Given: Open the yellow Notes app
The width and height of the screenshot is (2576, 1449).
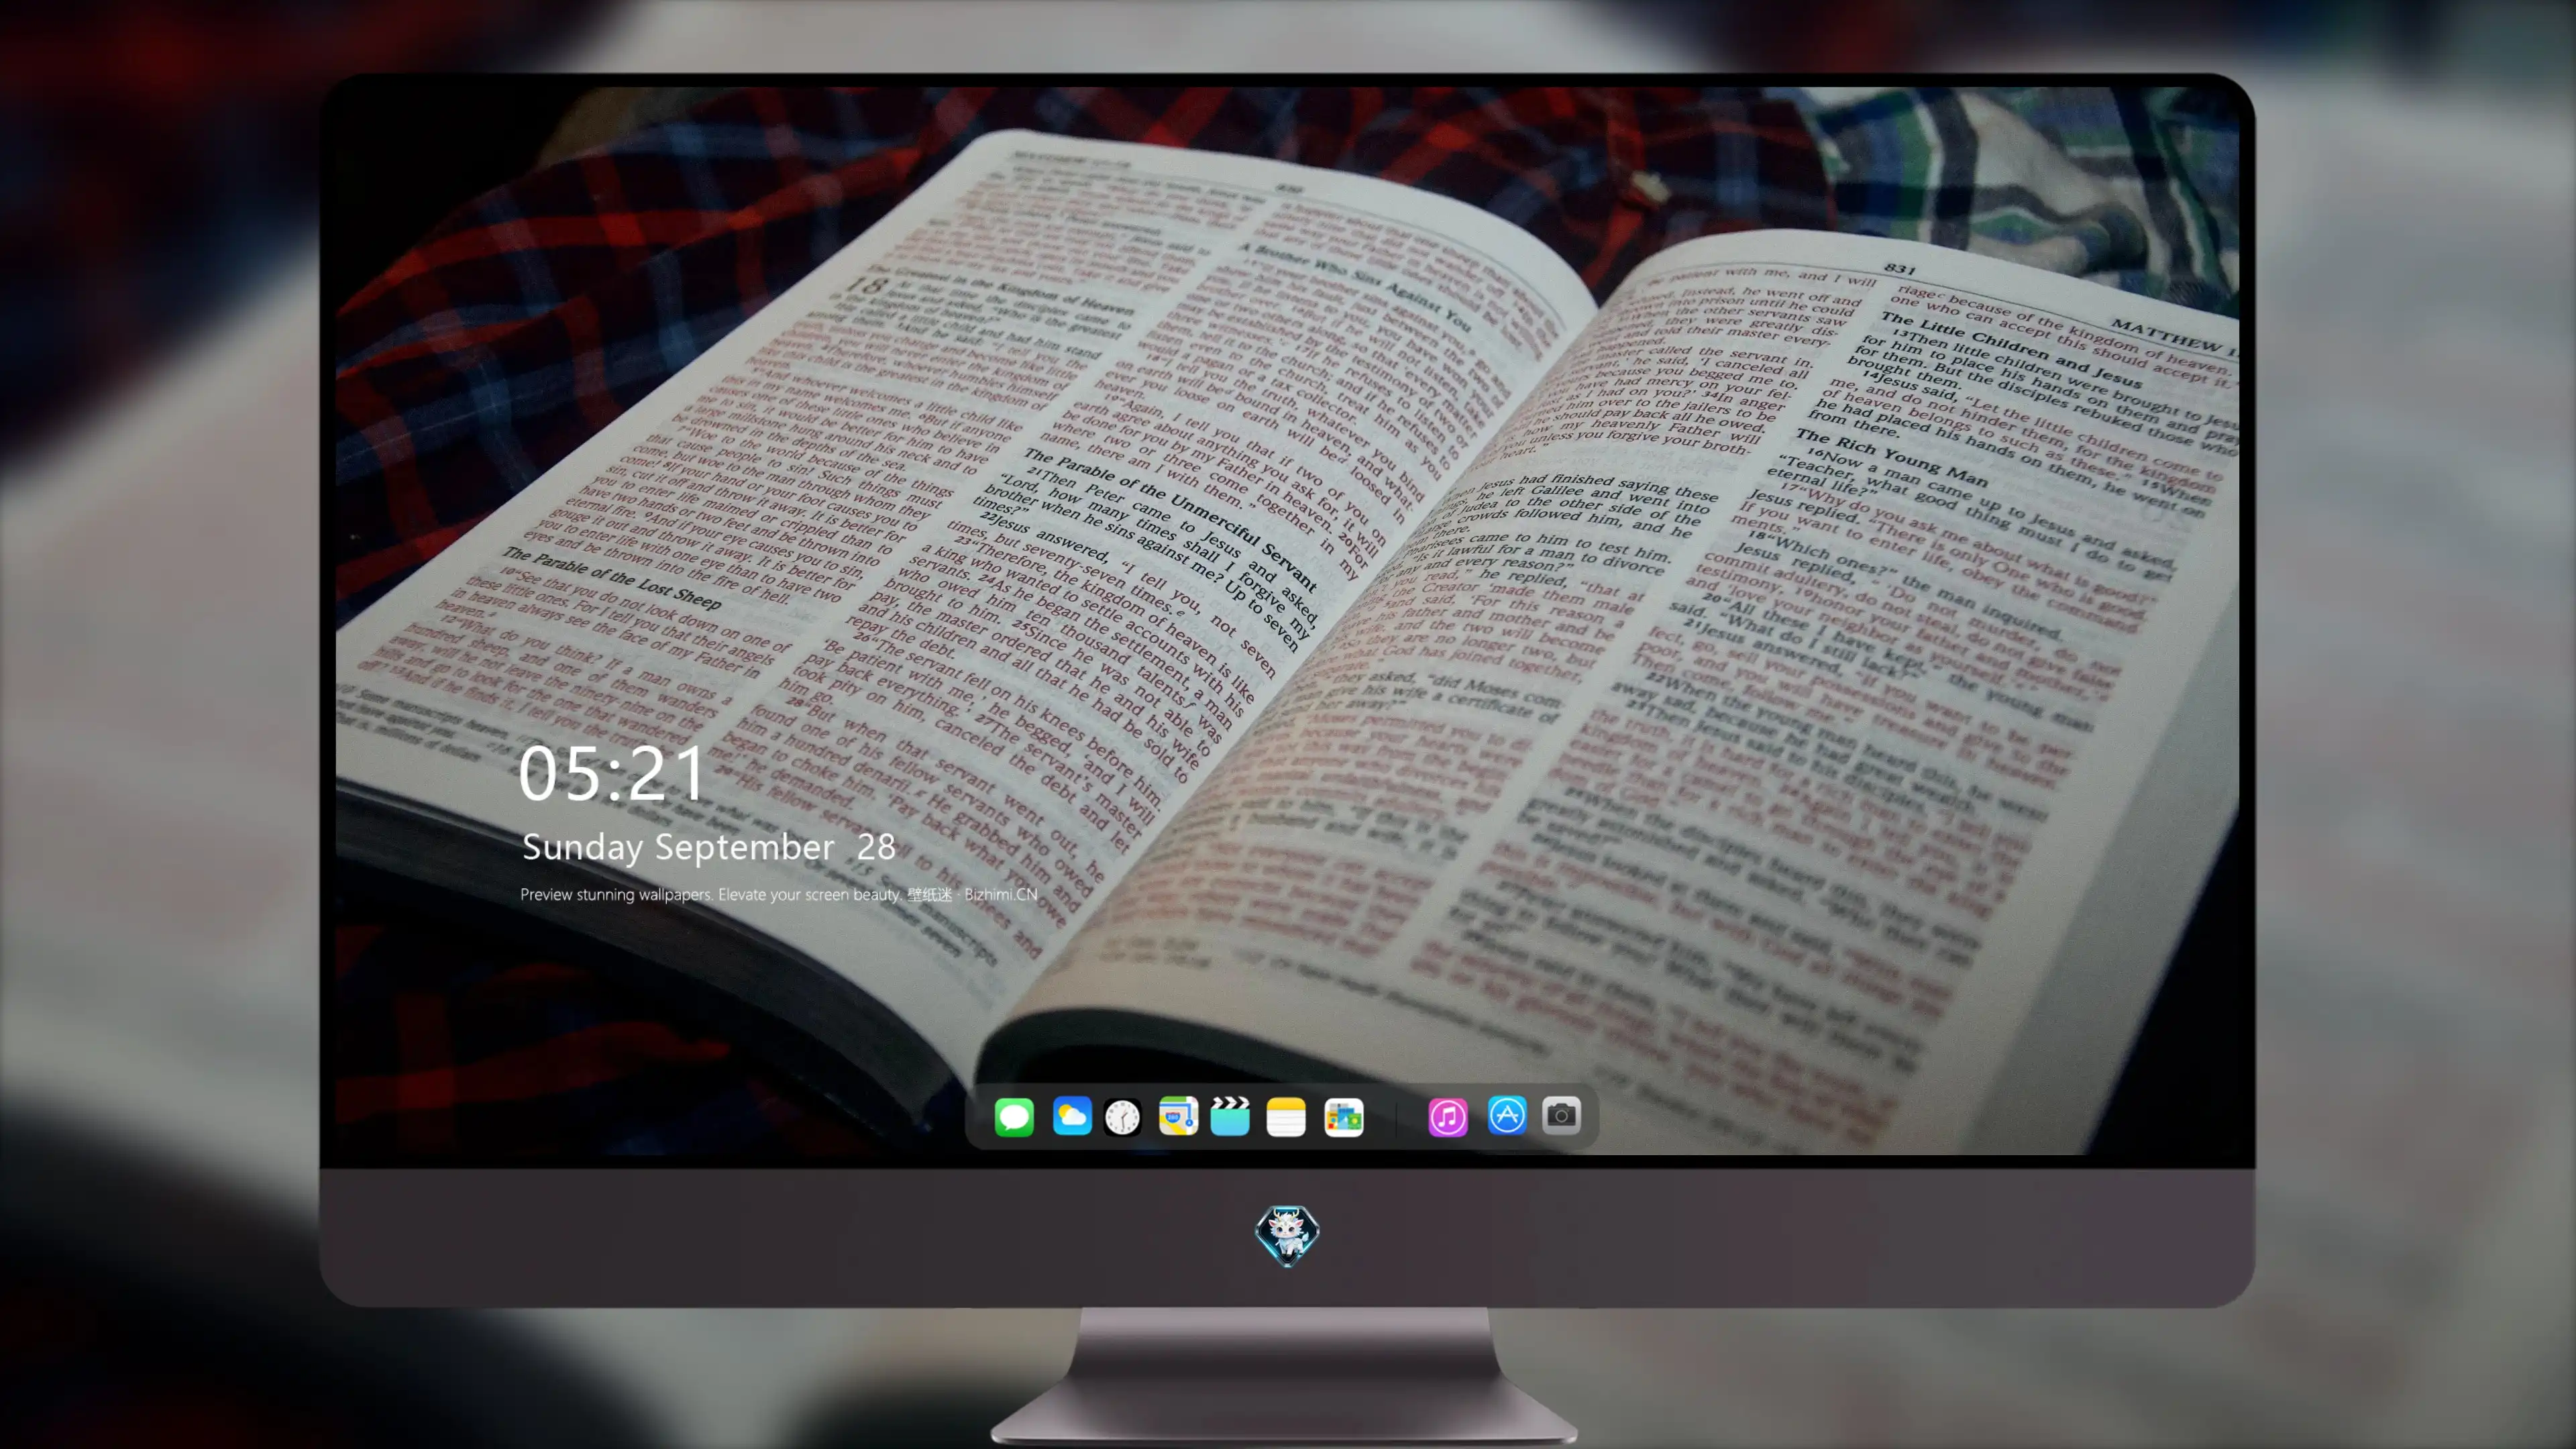Looking at the screenshot, I should (1286, 1117).
